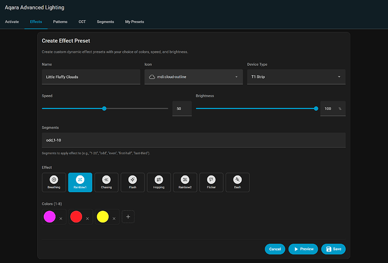Click the Save button
Image resolution: width=388 pixels, height=263 pixels.
click(x=333, y=248)
